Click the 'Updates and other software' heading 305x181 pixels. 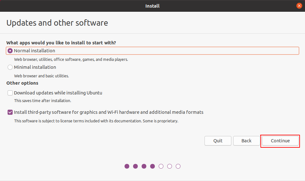point(57,23)
